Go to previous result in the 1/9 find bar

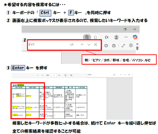pyautogui.click(x=82, y=45)
